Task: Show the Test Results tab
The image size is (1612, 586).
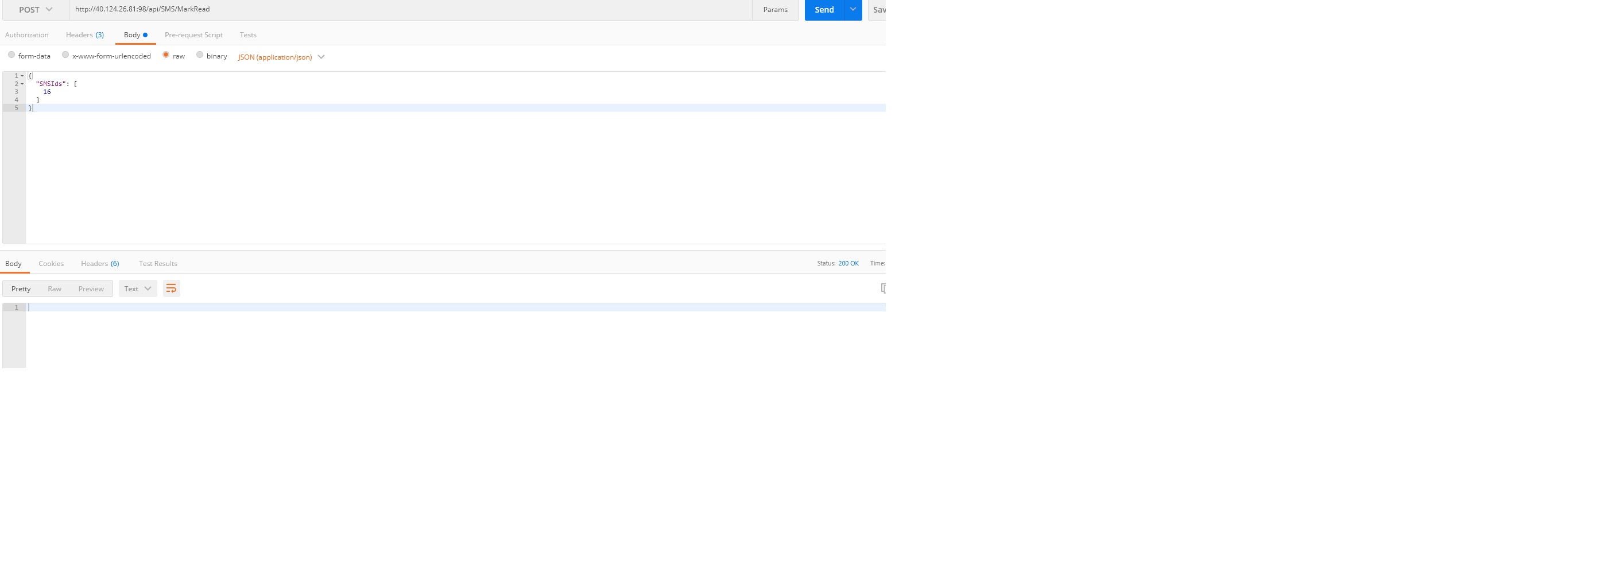Action: pos(158,264)
